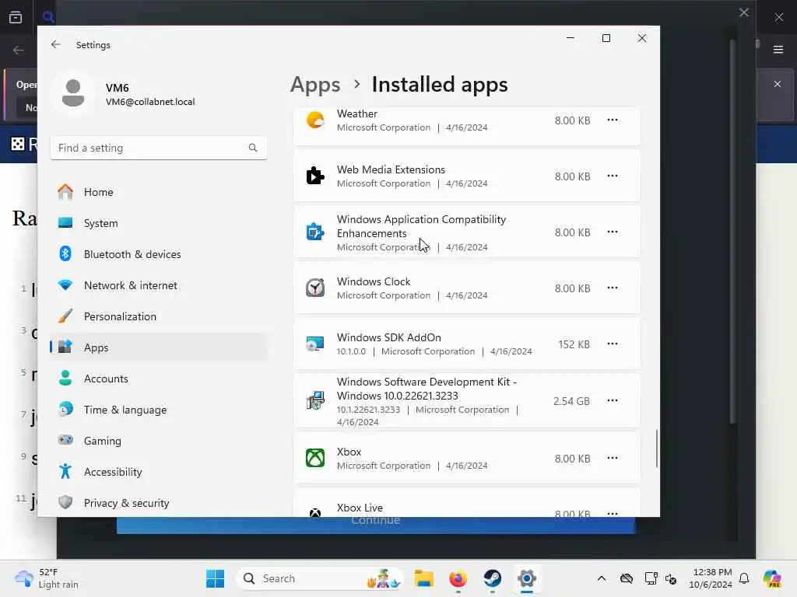Open more options for Web Media Extensions
797x597 pixels.
(613, 176)
